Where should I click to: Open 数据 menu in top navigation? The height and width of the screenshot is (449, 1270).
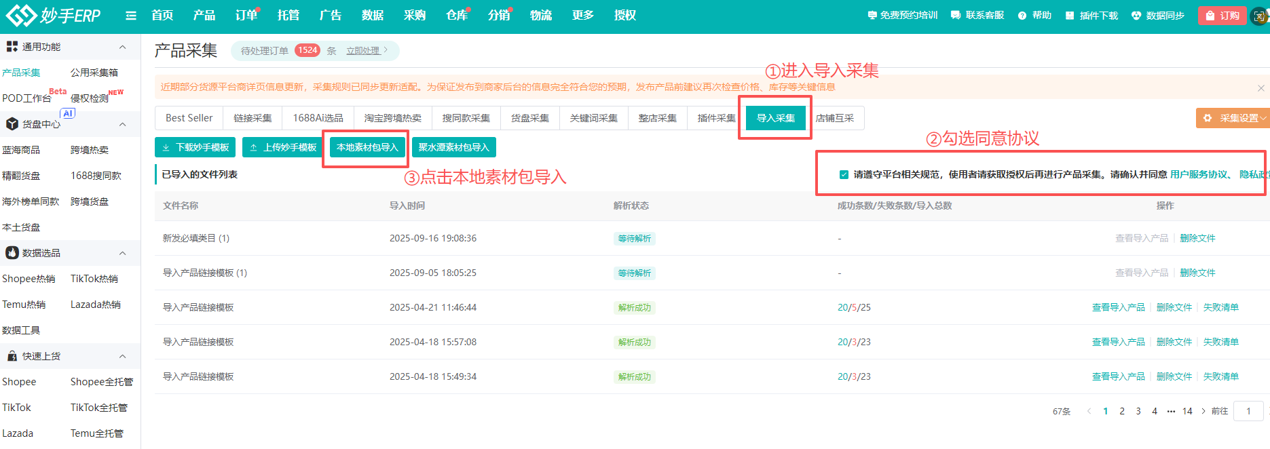coord(373,15)
